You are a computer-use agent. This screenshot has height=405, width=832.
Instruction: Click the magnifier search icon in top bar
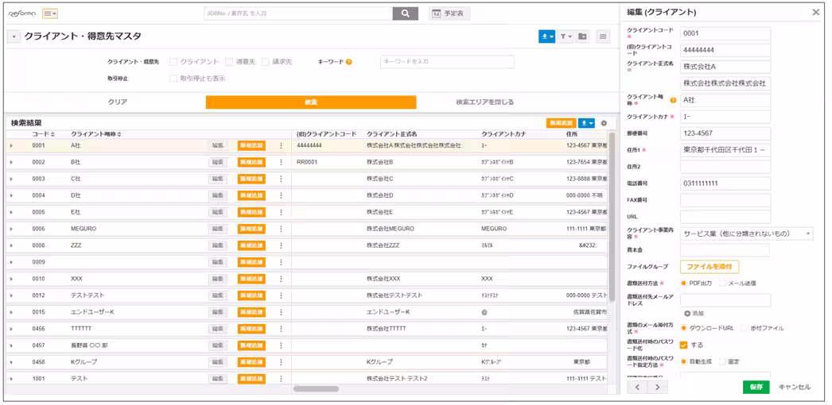(x=405, y=13)
